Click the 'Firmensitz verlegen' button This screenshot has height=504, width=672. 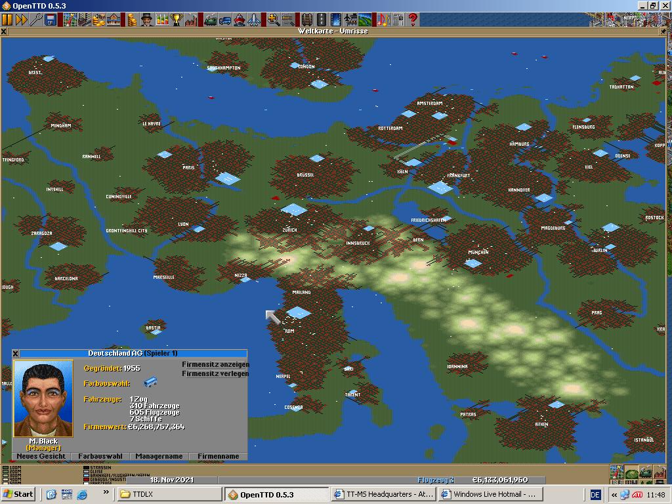pyautogui.click(x=215, y=373)
